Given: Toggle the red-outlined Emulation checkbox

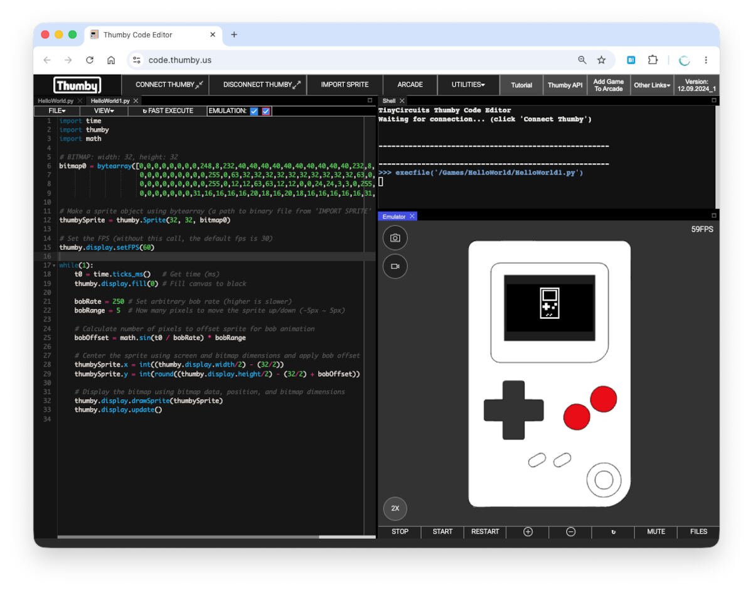Looking at the screenshot, I should pyautogui.click(x=266, y=111).
